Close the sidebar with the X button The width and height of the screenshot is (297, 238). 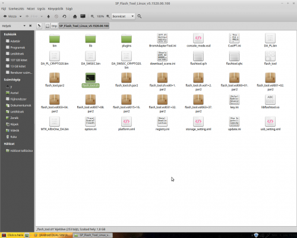pyautogui.click(x=30, y=26)
